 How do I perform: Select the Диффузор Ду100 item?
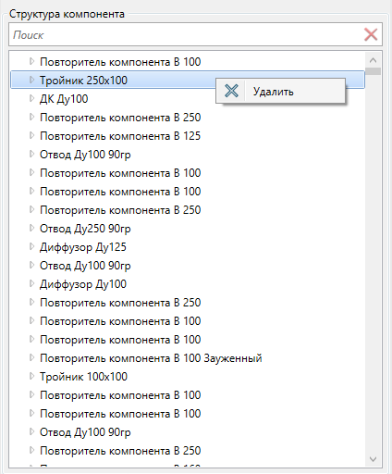[x=83, y=284]
